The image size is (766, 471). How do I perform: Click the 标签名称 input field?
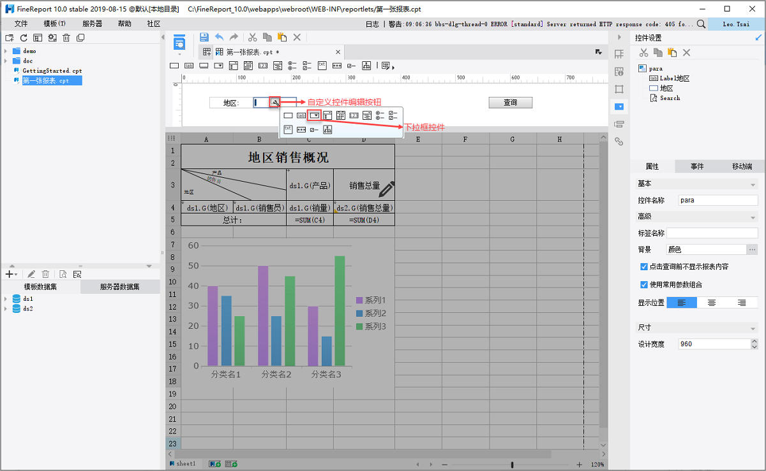tap(713, 233)
